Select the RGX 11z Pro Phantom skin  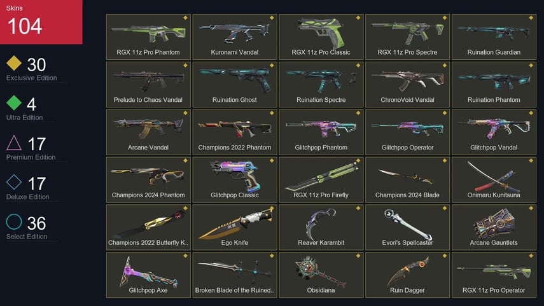click(x=148, y=37)
